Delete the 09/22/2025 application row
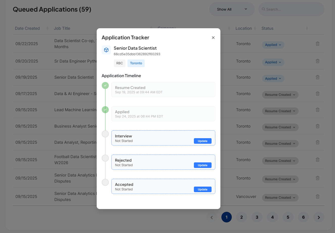The width and height of the screenshot is (335, 233). click(318, 44)
